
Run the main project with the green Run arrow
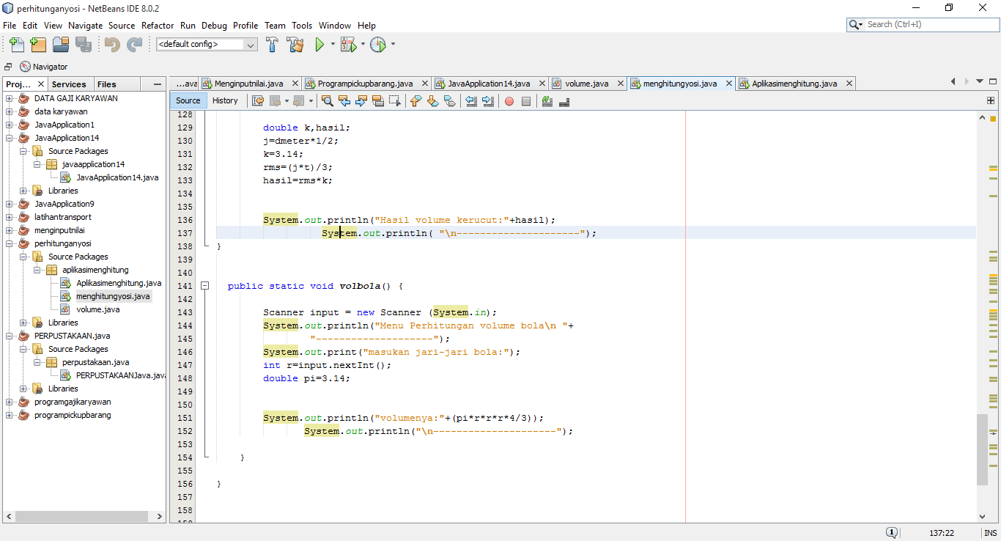tap(320, 44)
